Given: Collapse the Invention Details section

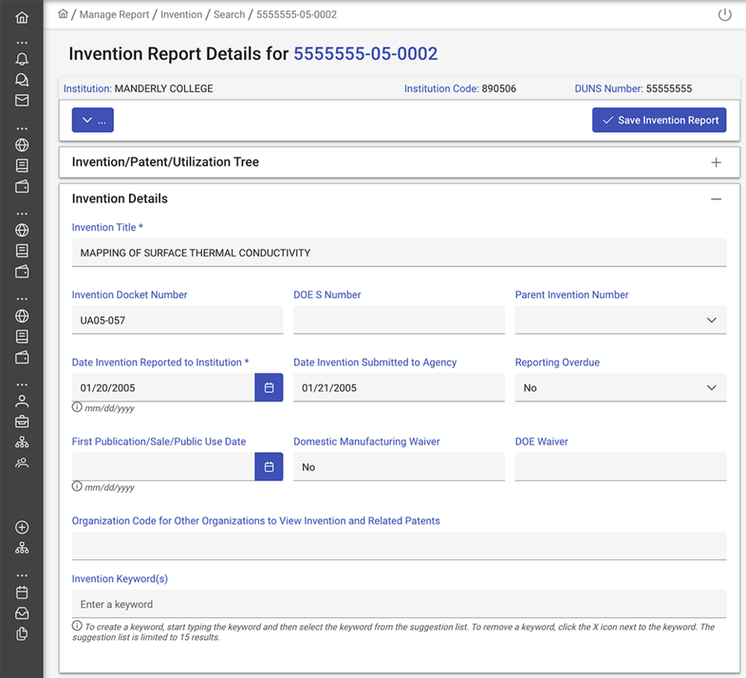Looking at the screenshot, I should pos(716,200).
